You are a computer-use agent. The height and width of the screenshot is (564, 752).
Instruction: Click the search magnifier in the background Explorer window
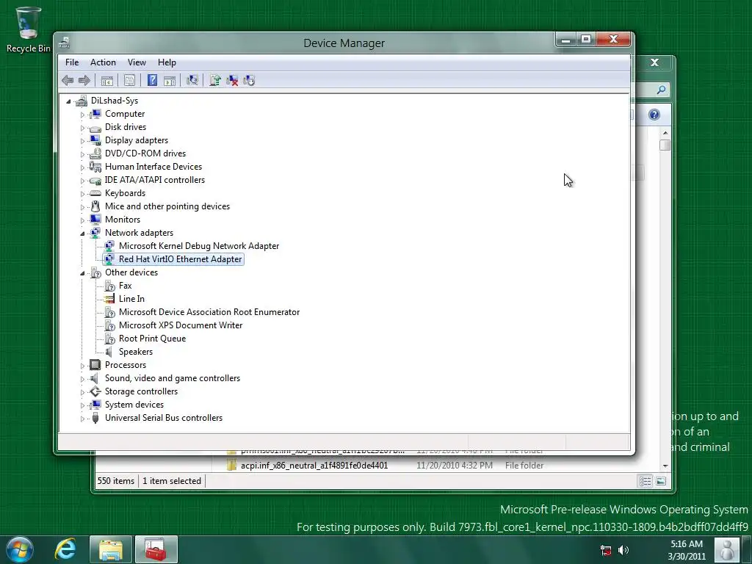pos(662,90)
